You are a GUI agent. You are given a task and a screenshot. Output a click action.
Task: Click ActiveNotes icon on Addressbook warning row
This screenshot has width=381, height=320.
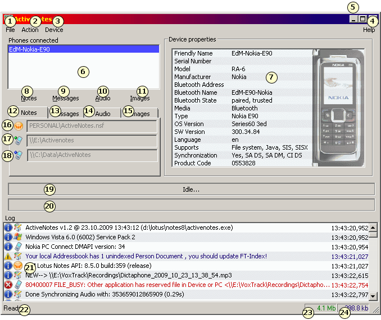click(18, 256)
